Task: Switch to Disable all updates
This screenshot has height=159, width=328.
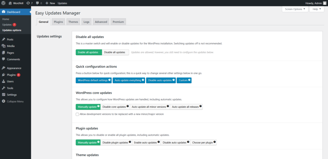Action: (x=115, y=52)
